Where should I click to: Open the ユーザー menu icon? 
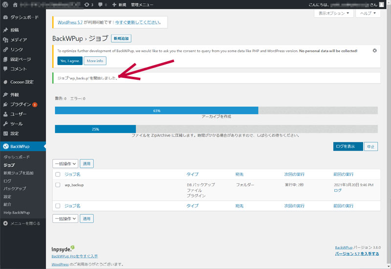pyautogui.click(x=5, y=114)
